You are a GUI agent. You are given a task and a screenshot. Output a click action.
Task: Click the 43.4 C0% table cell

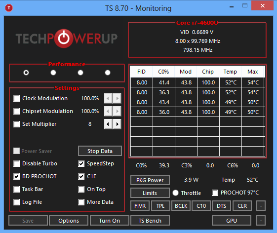[164, 102]
